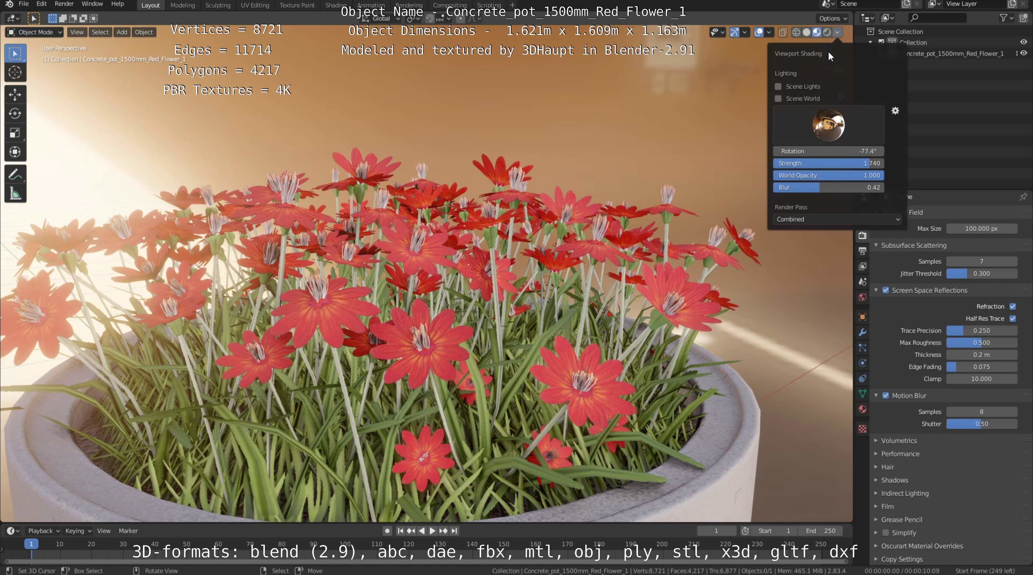Open the Render menu

click(64, 4)
